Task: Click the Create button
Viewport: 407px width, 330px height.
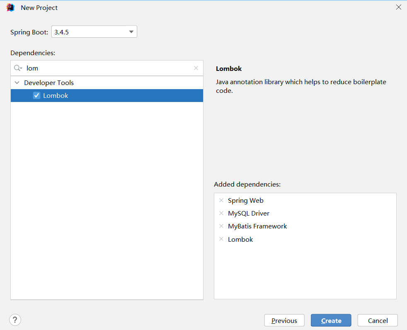Action: pos(331,320)
